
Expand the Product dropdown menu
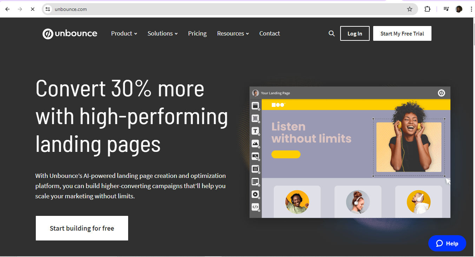[x=124, y=33]
